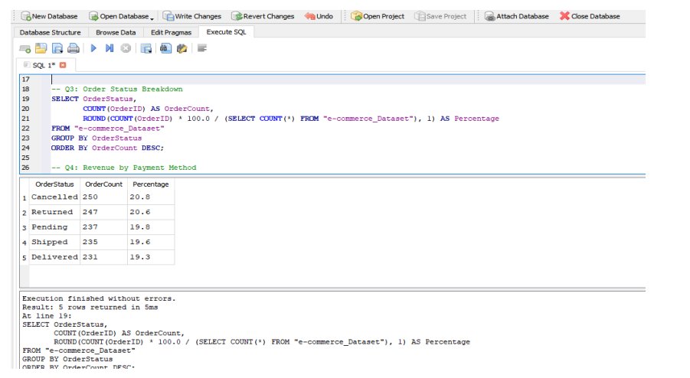Click the Open Project folder icon
690x378 pixels.
356,16
